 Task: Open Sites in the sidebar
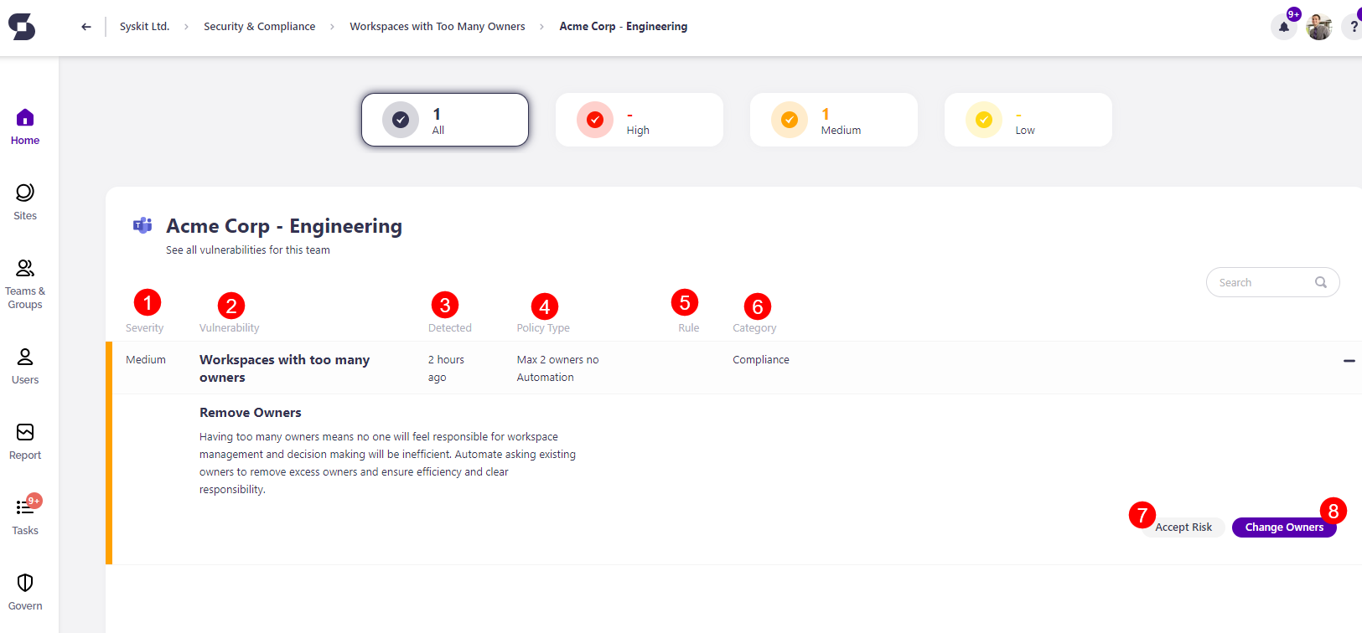click(25, 202)
